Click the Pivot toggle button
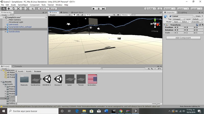The image size is (204, 114). click(43, 9)
